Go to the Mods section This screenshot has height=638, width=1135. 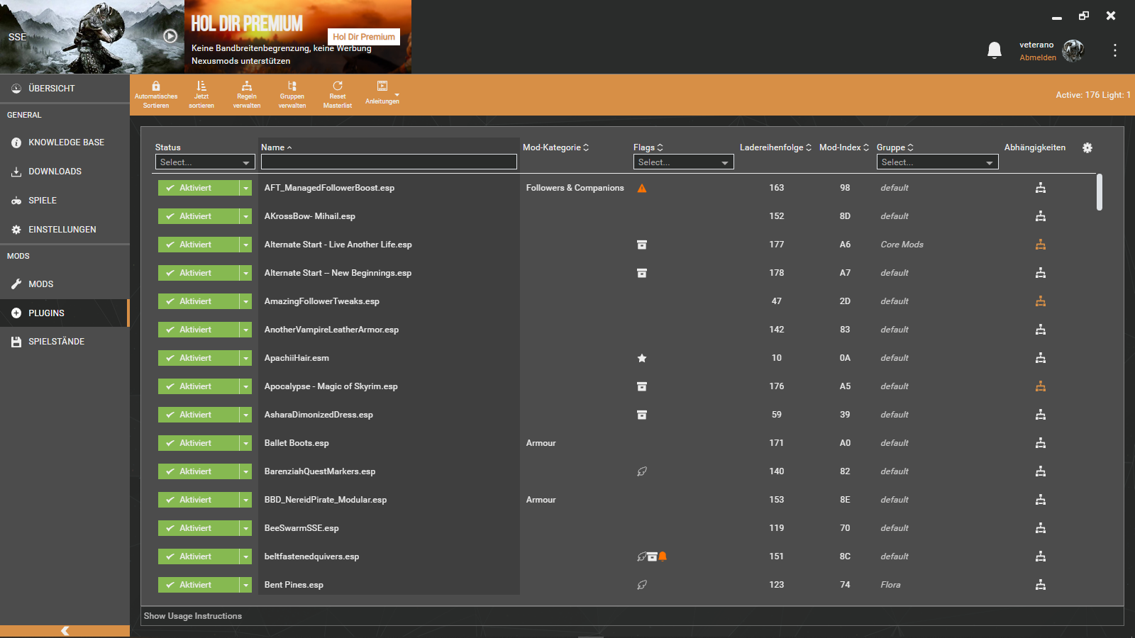41,284
